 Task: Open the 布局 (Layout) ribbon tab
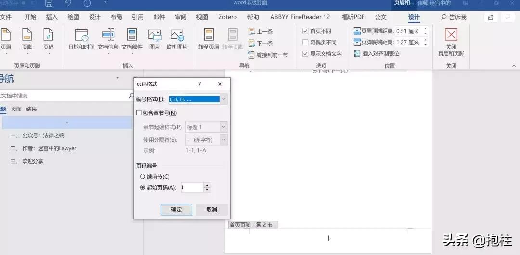click(116, 17)
